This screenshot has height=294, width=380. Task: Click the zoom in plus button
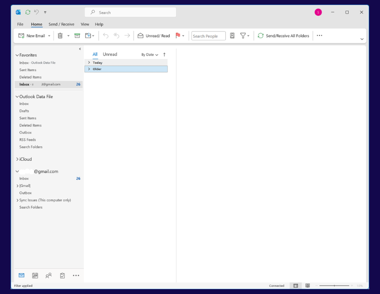(x=351, y=286)
